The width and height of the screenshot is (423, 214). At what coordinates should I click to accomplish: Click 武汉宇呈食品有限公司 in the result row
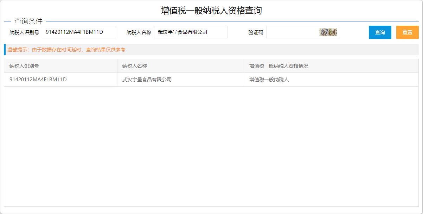point(147,80)
